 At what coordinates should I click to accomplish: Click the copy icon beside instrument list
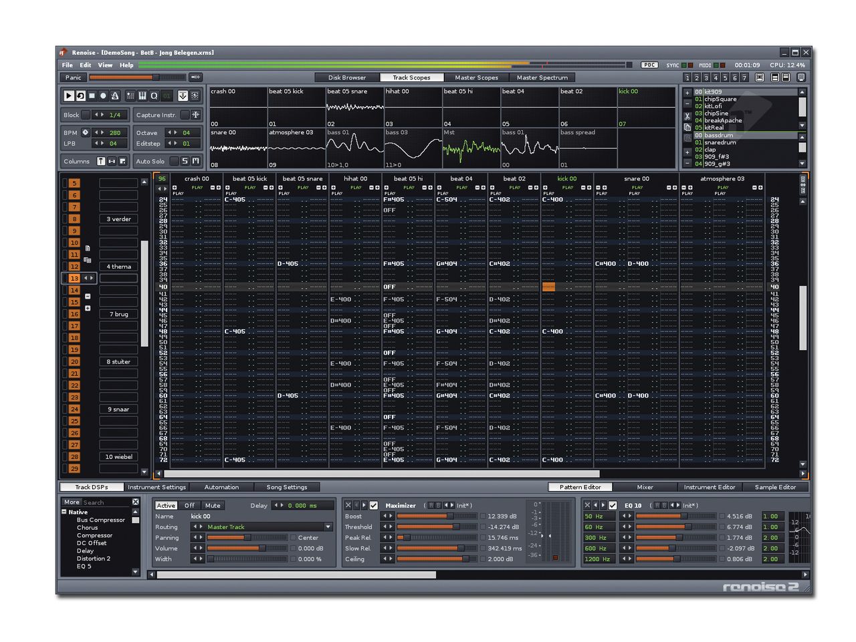click(x=687, y=127)
